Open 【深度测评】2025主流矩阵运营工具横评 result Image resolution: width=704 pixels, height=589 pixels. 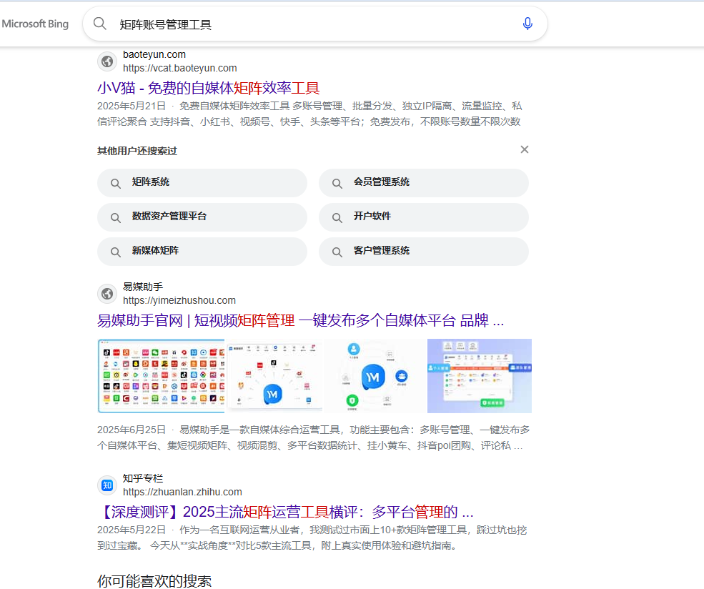pos(286,512)
